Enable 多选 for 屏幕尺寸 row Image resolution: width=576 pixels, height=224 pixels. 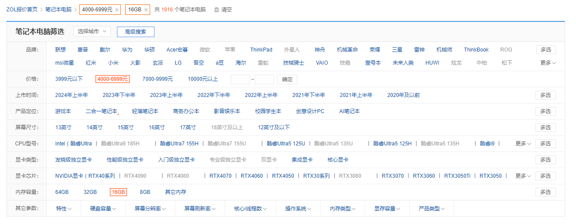[x=545, y=128]
